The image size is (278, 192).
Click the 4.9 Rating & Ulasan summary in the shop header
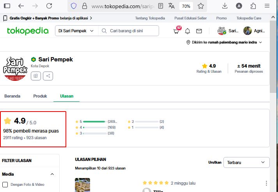(209, 68)
